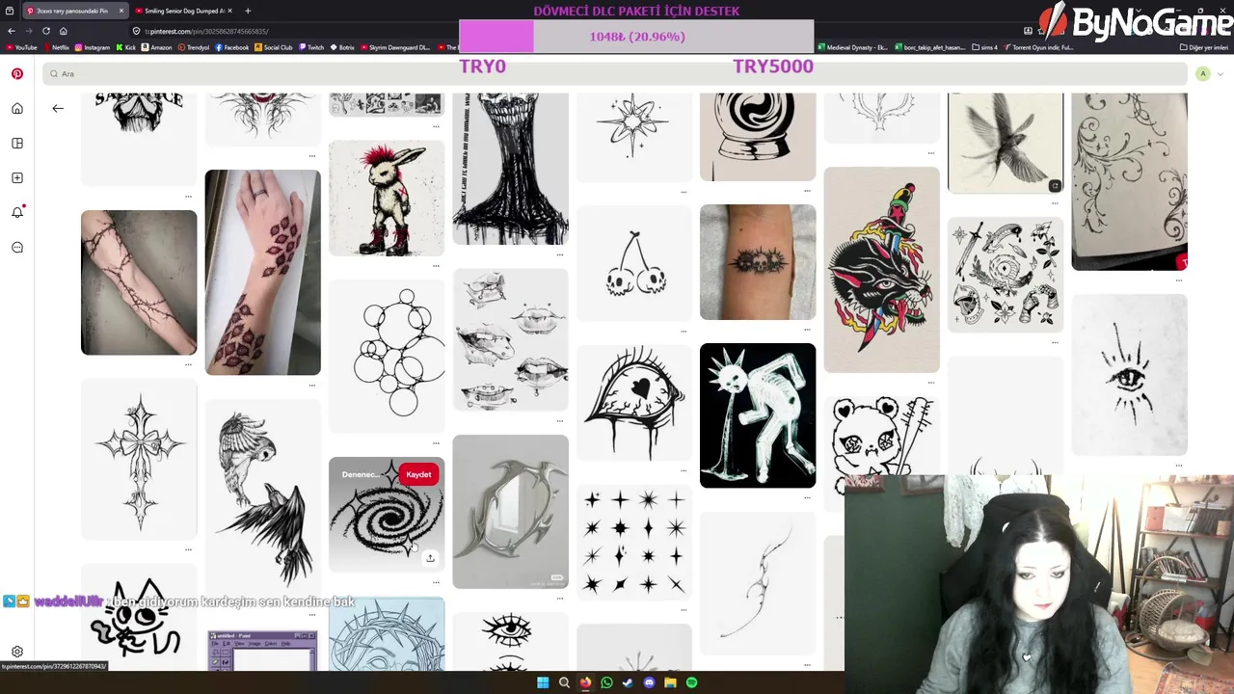Open the sparkle stars grid pin
Screen dimensions: 1234x694
click(x=633, y=542)
